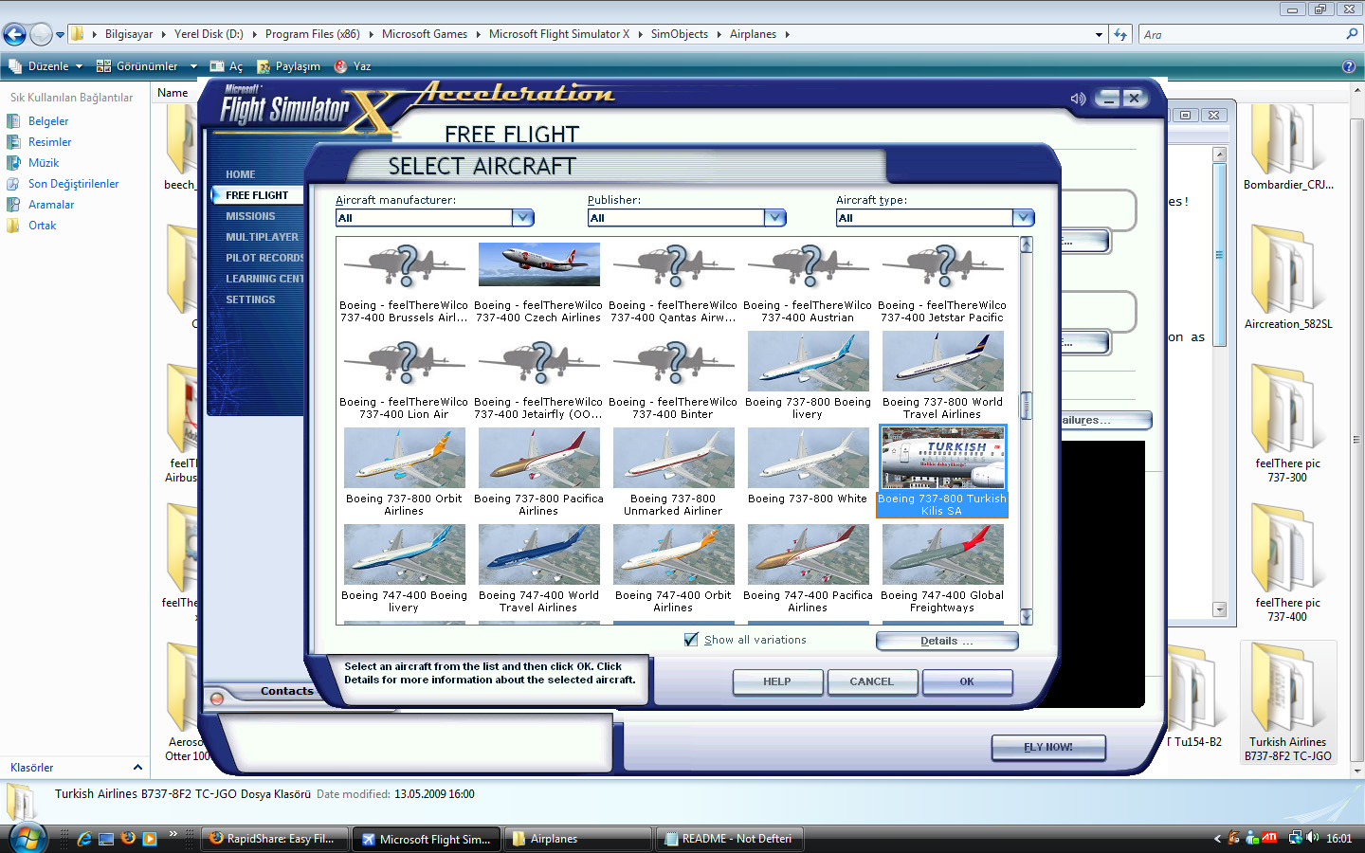Viewport: 1365px width, 853px height.
Task: Switch to RapidShare taskbar window
Action: [274, 839]
